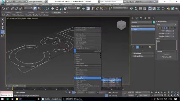Image resolution: width=180 pixels, height=101 pixels.
Task: Click the Play Animation button
Action: [159, 92]
